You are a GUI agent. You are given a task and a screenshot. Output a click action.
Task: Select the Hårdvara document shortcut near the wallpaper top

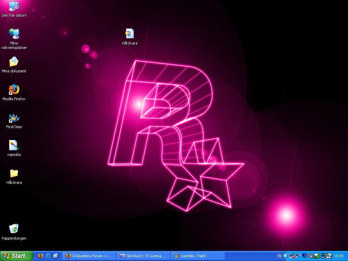(129, 34)
